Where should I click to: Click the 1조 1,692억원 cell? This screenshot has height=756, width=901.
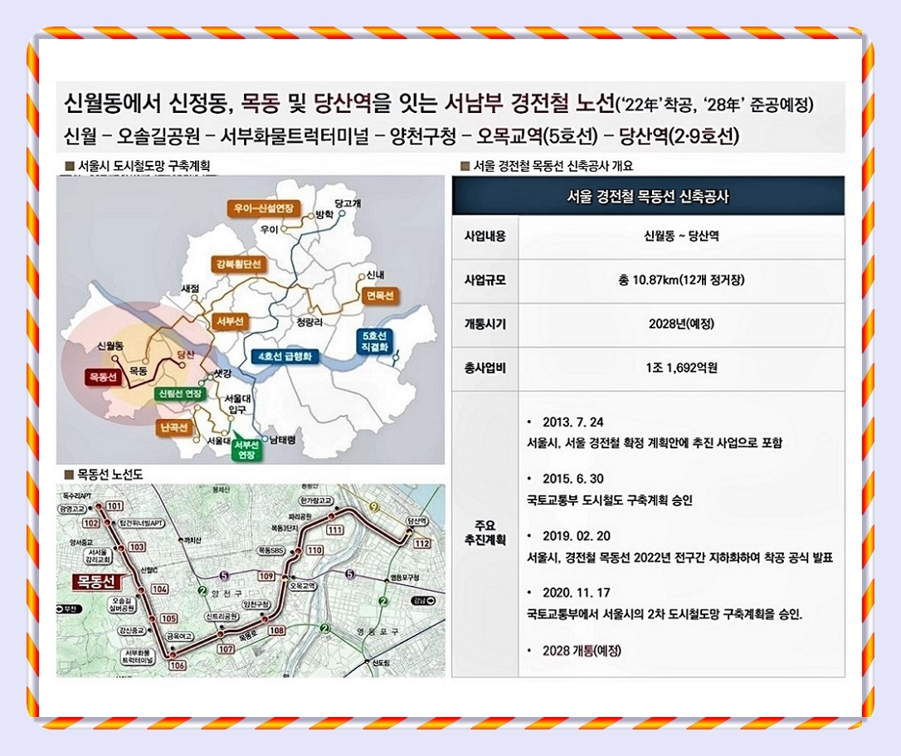(x=681, y=368)
